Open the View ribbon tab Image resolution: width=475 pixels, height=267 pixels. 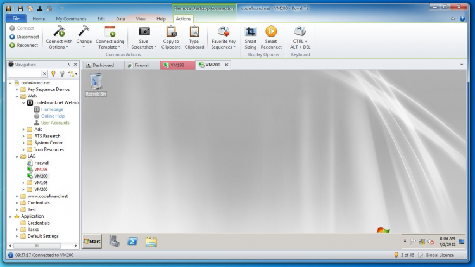(141, 19)
